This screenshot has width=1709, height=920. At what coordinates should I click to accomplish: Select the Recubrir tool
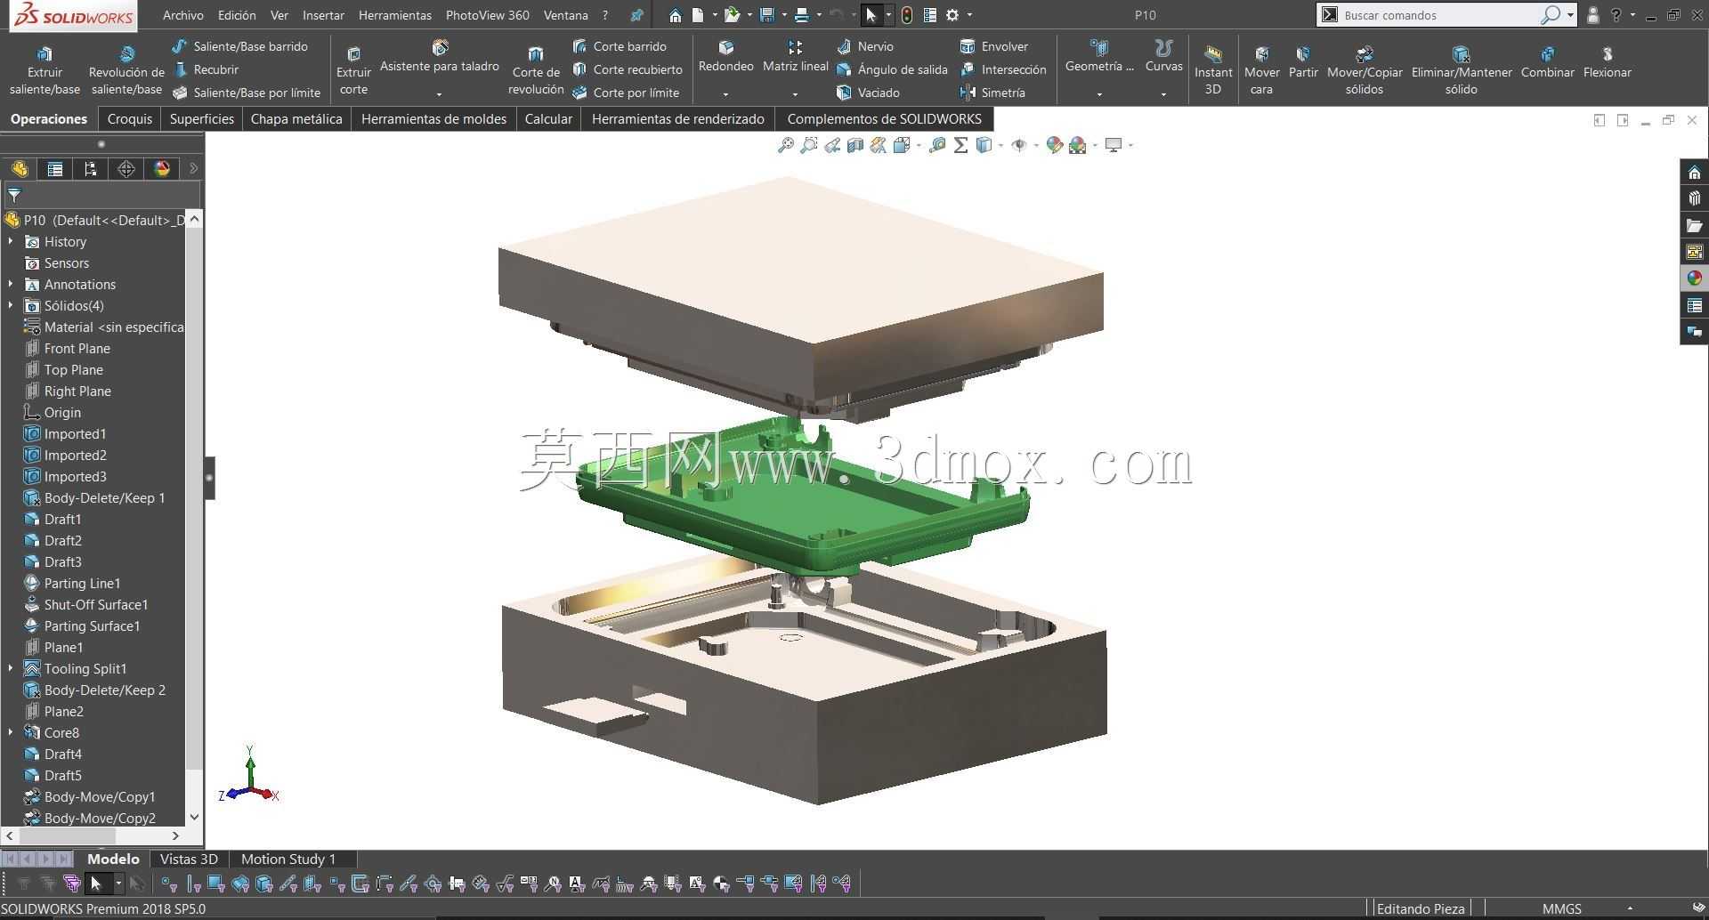(x=207, y=69)
